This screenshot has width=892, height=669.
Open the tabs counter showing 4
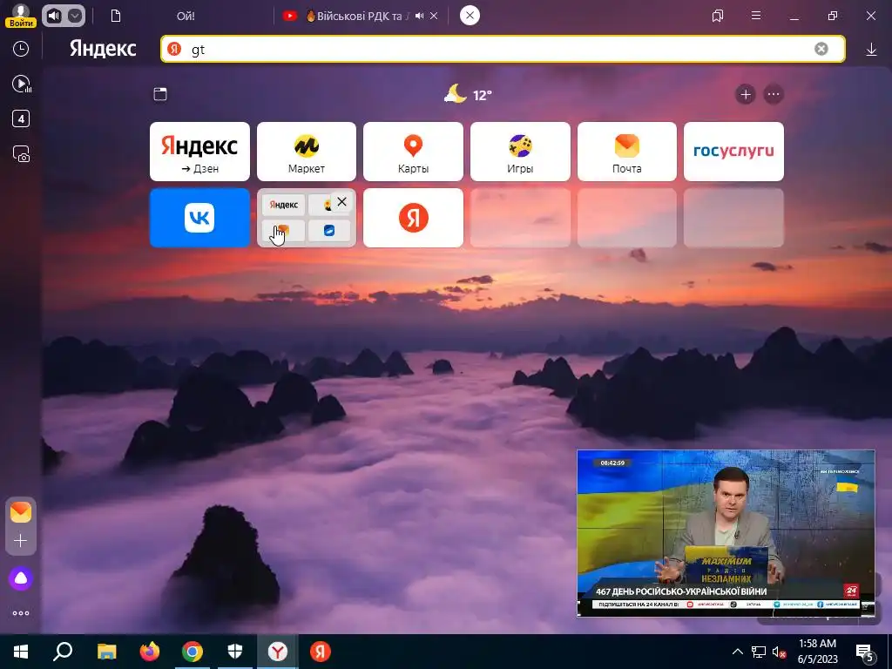point(21,118)
